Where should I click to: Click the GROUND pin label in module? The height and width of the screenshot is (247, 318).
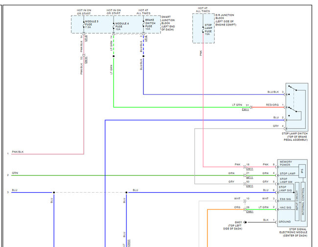tap(285, 222)
